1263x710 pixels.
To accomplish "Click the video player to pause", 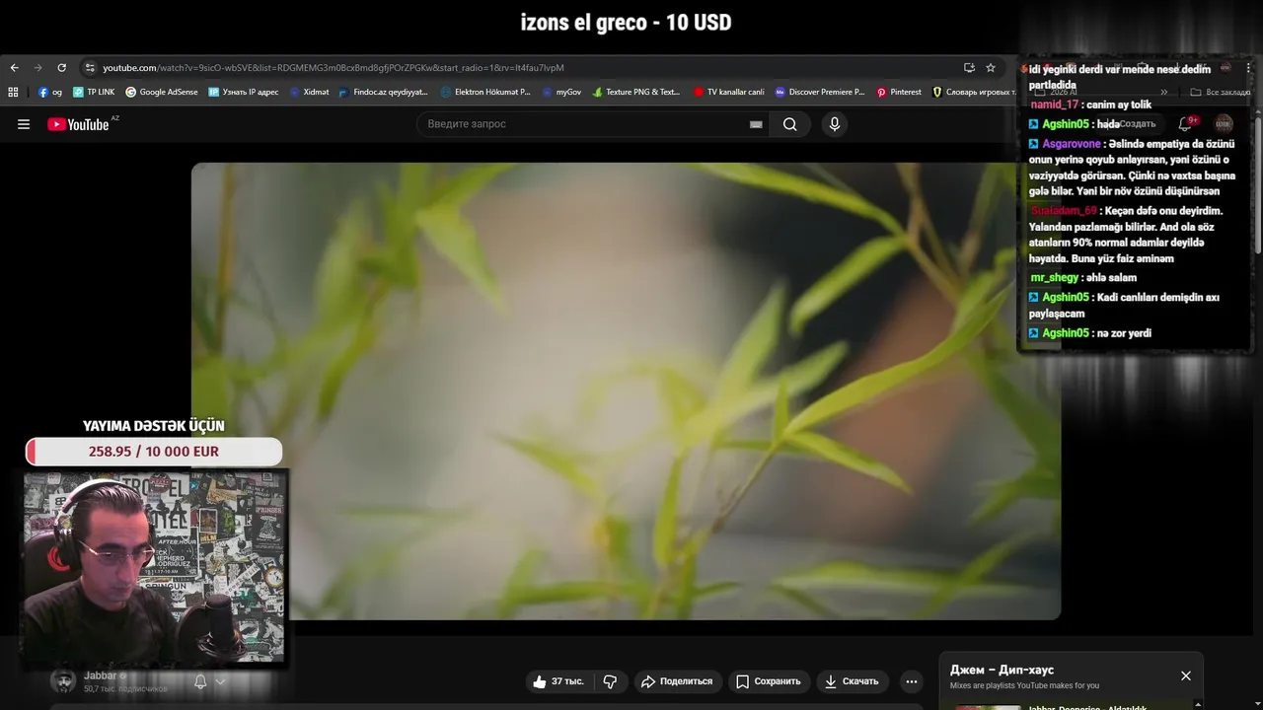I will 626,391.
